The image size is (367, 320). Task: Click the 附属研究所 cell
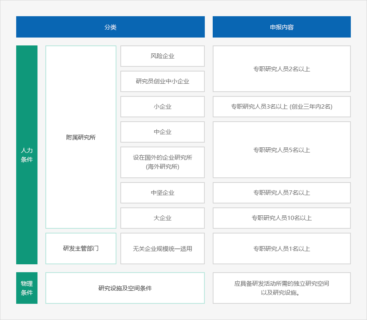[81, 137]
